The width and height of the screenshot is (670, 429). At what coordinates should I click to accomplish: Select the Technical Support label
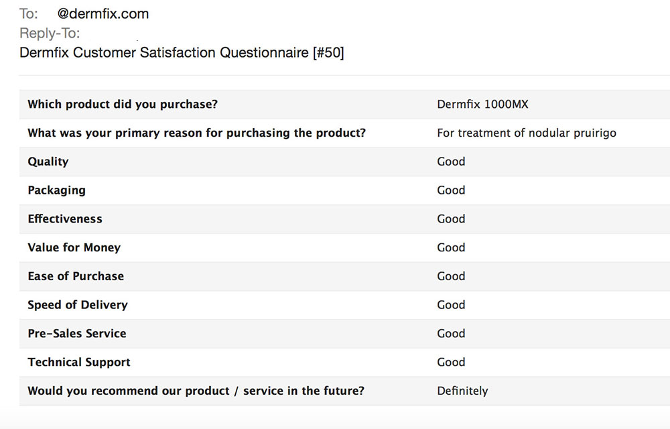[78, 363]
